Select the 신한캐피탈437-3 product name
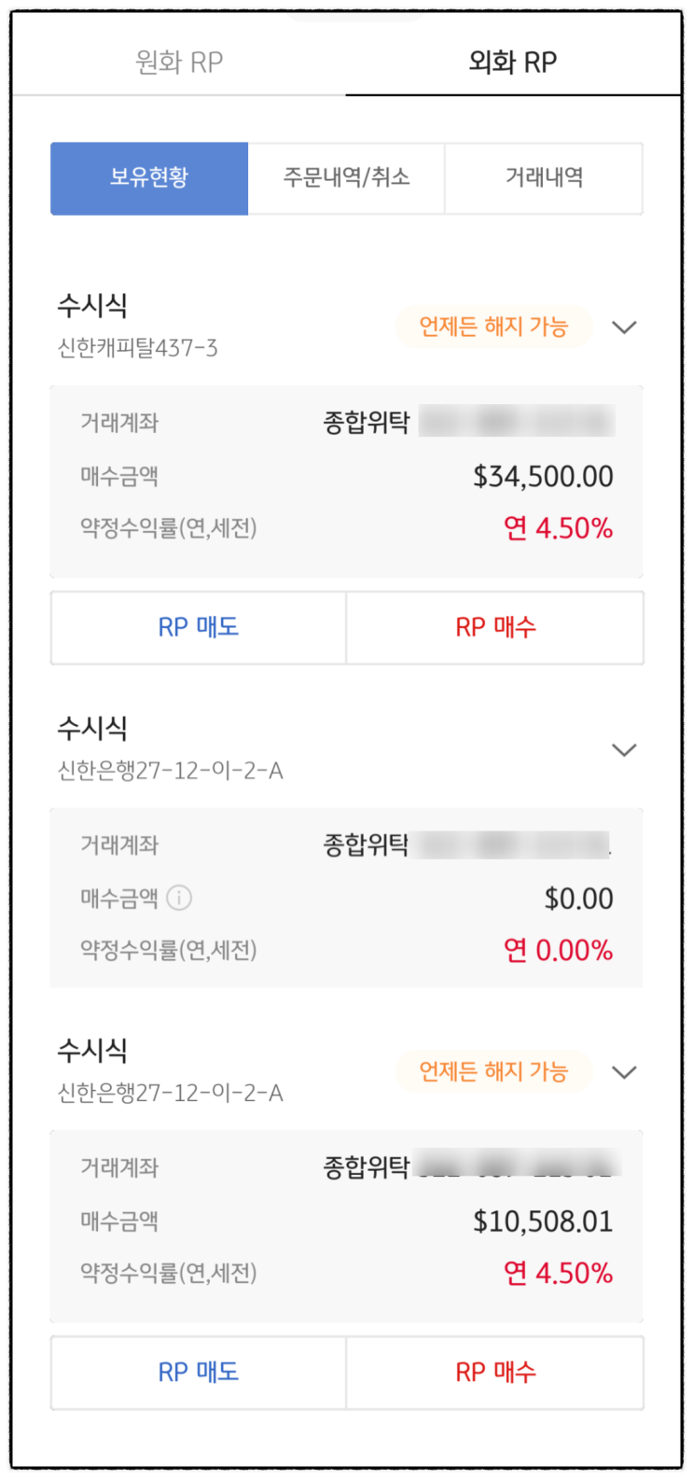The width and height of the screenshot is (693, 1479). point(138,349)
